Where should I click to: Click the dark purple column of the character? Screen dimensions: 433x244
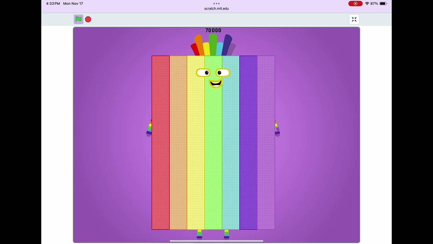(x=249, y=142)
